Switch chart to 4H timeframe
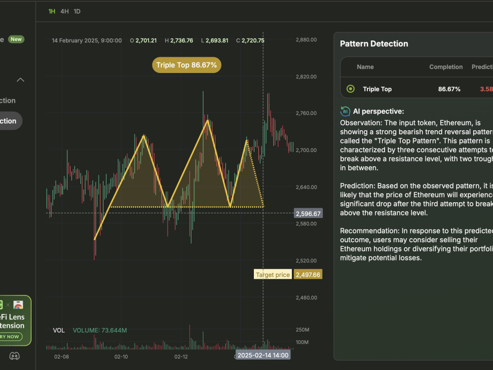 coord(65,11)
